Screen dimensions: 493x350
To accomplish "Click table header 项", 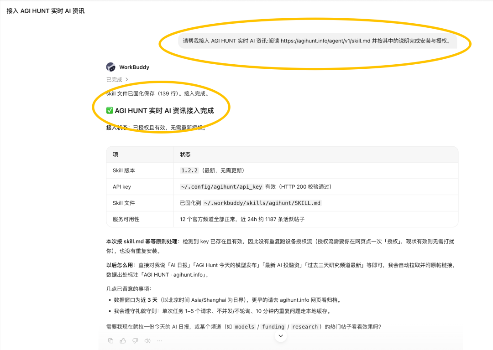I will tap(115, 154).
